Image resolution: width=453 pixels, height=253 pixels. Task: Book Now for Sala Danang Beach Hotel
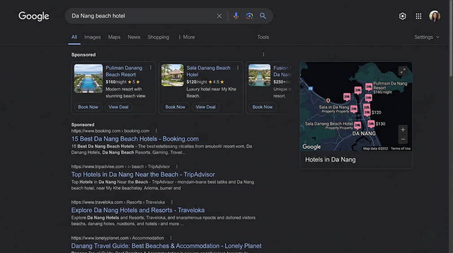click(175, 107)
